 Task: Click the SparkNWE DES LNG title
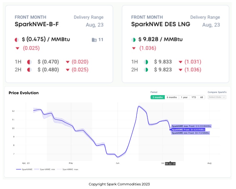161,24
